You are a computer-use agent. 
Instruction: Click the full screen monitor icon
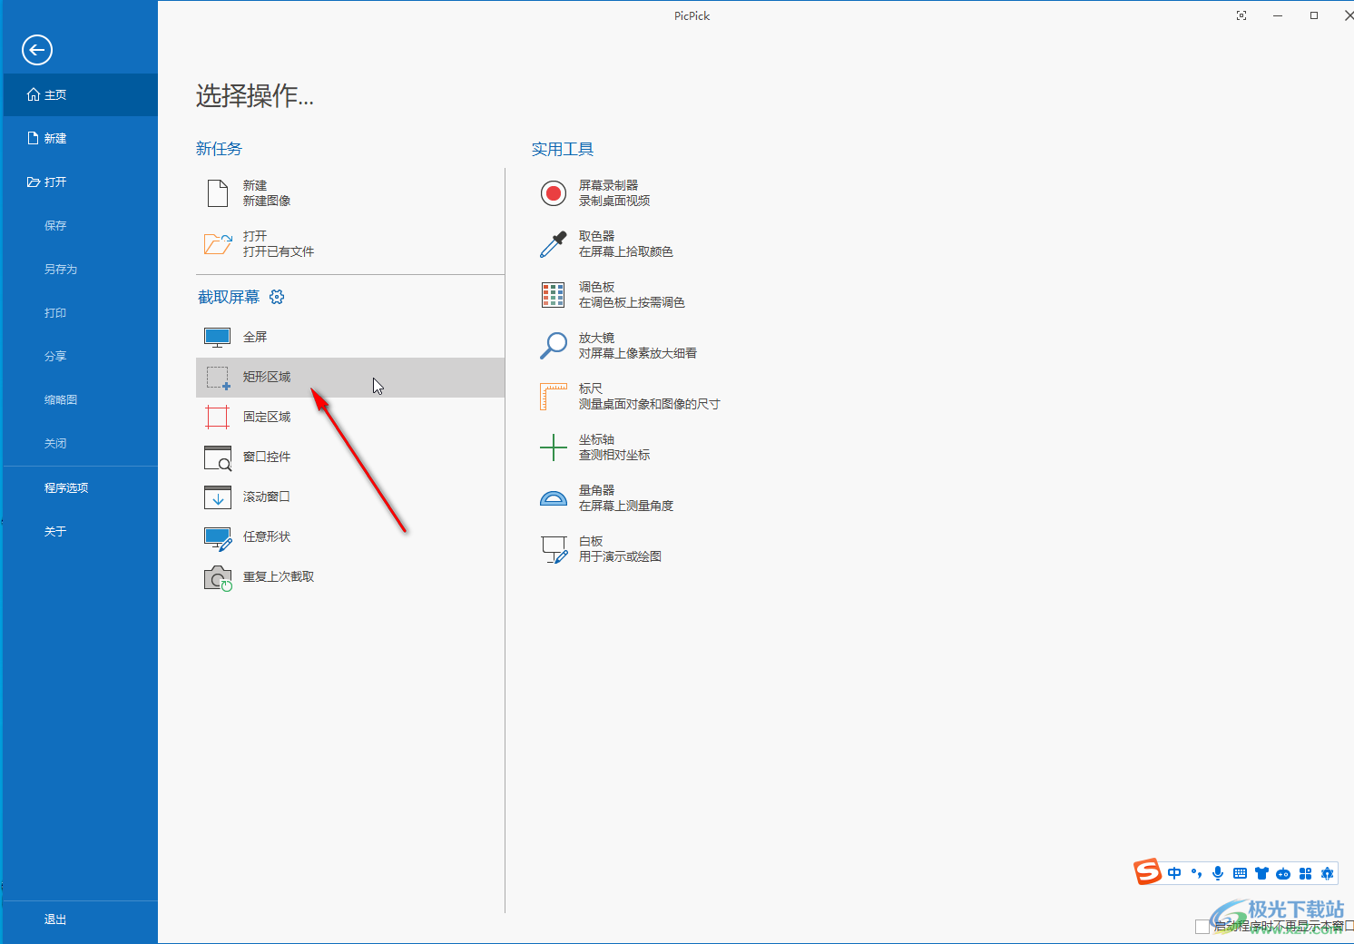click(218, 338)
